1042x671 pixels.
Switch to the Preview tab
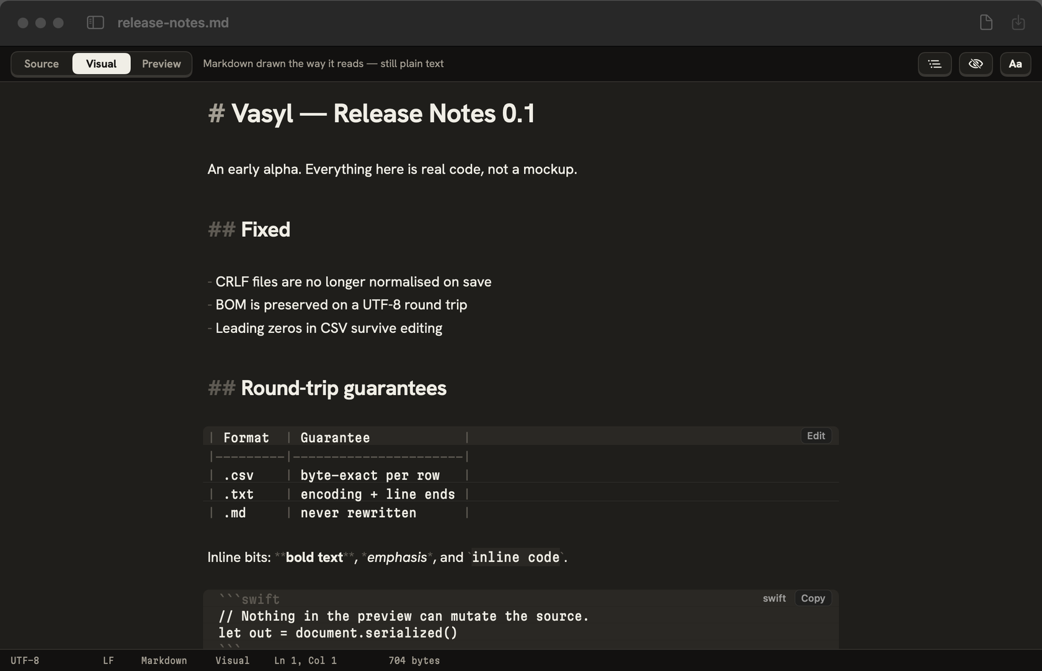pyautogui.click(x=161, y=64)
